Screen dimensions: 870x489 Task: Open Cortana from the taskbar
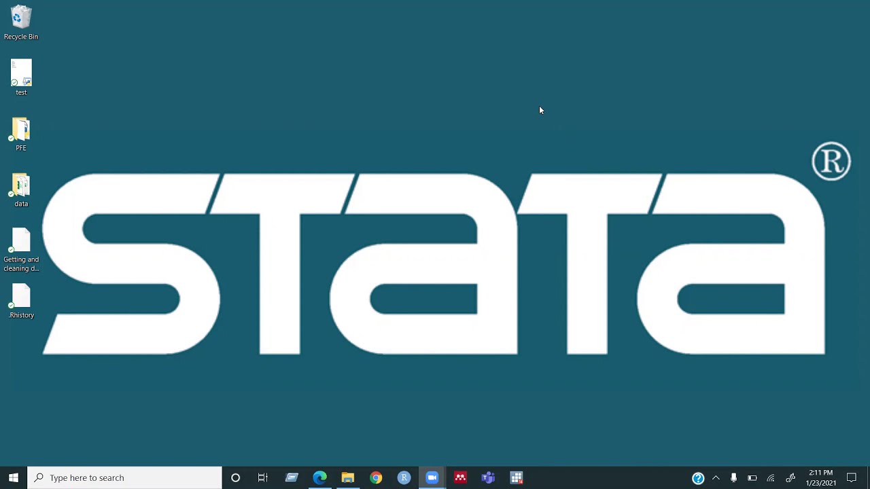pos(235,477)
